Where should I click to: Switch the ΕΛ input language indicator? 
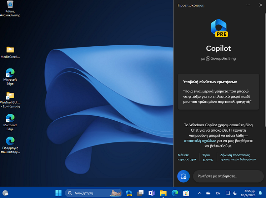[x=218, y=193]
